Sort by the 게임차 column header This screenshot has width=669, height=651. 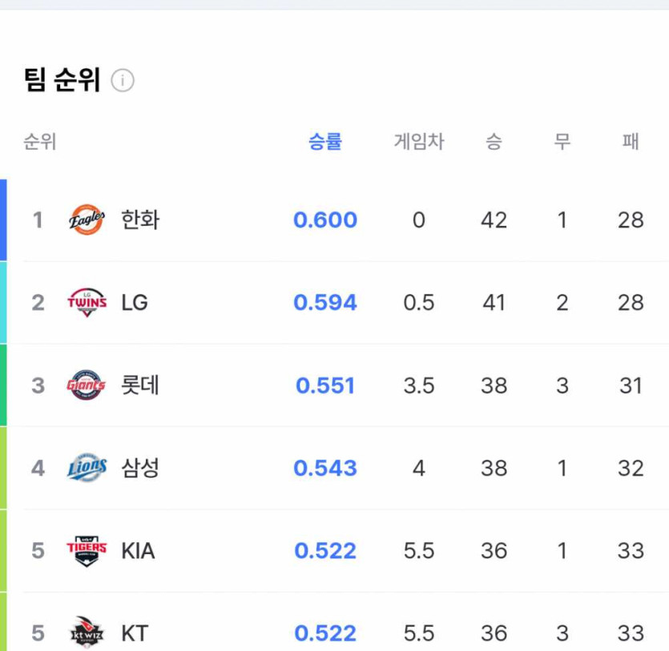(419, 141)
